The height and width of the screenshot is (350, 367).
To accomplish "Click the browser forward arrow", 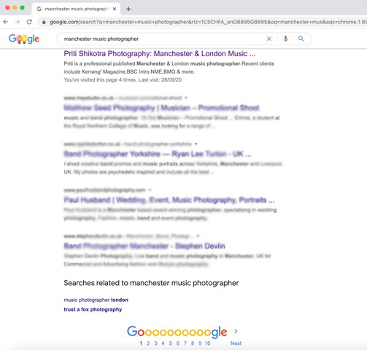I will tap(18, 22).
